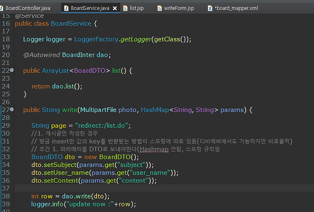Place cursor on empty line 37

click(164, 189)
